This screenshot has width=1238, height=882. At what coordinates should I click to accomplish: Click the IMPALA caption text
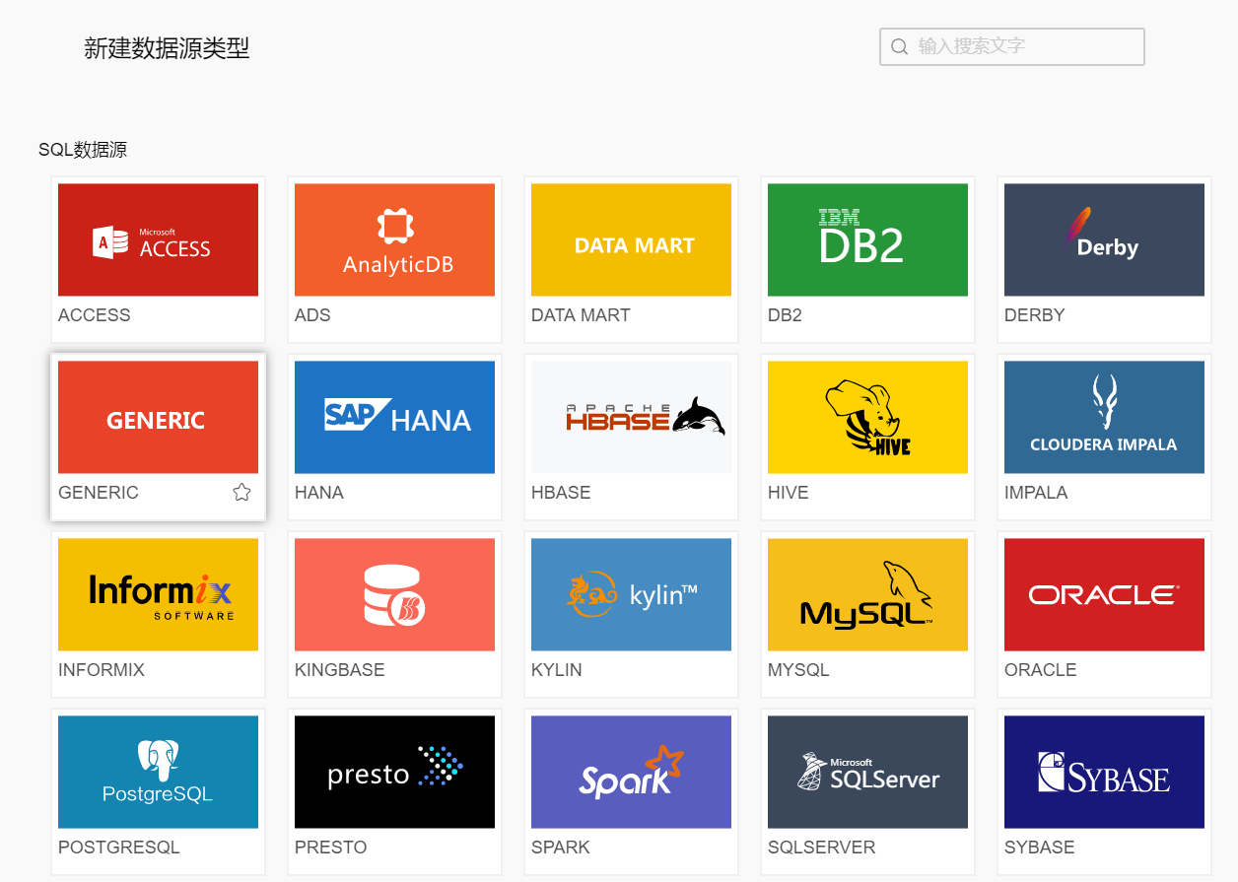tap(1036, 493)
